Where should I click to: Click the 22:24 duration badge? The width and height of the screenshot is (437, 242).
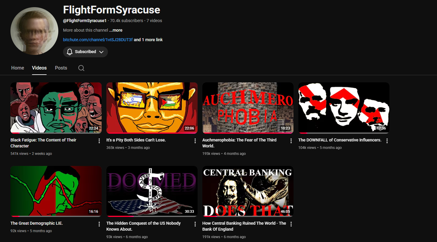tap(93, 128)
